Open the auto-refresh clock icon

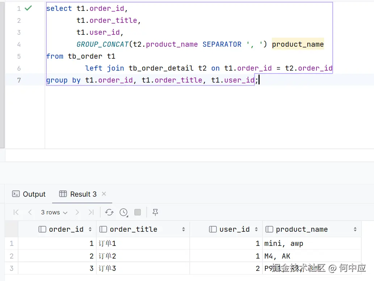click(124, 212)
